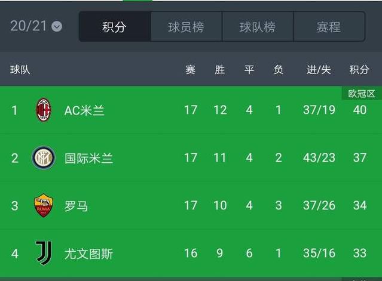Click the 胜 column header
The image size is (382, 281).
tap(219, 70)
